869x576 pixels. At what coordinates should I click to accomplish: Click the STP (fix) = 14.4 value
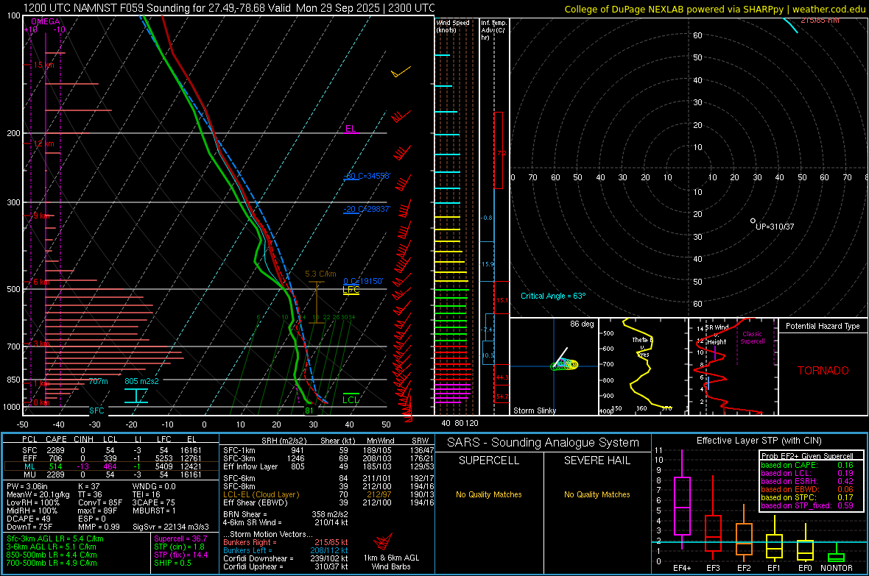click(181, 555)
